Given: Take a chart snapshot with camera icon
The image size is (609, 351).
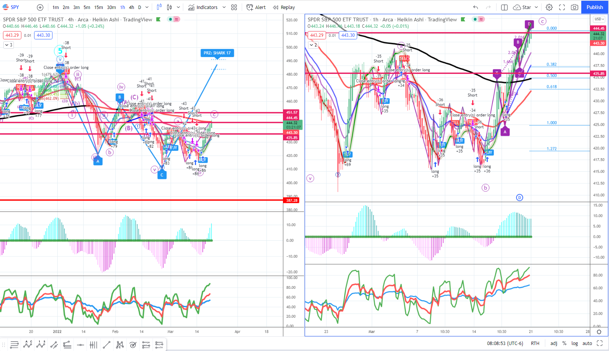Looking at the screenshot, I should (574, 7).
